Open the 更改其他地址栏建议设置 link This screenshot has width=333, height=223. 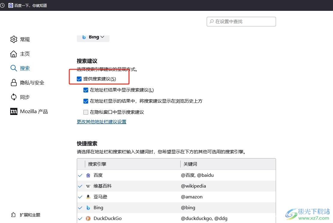(x=101, y=122)
